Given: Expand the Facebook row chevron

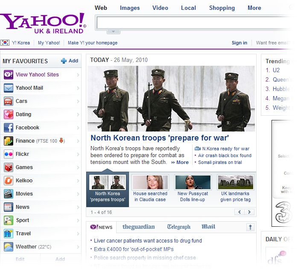Looking at the screenshot, I should point(78,128).
